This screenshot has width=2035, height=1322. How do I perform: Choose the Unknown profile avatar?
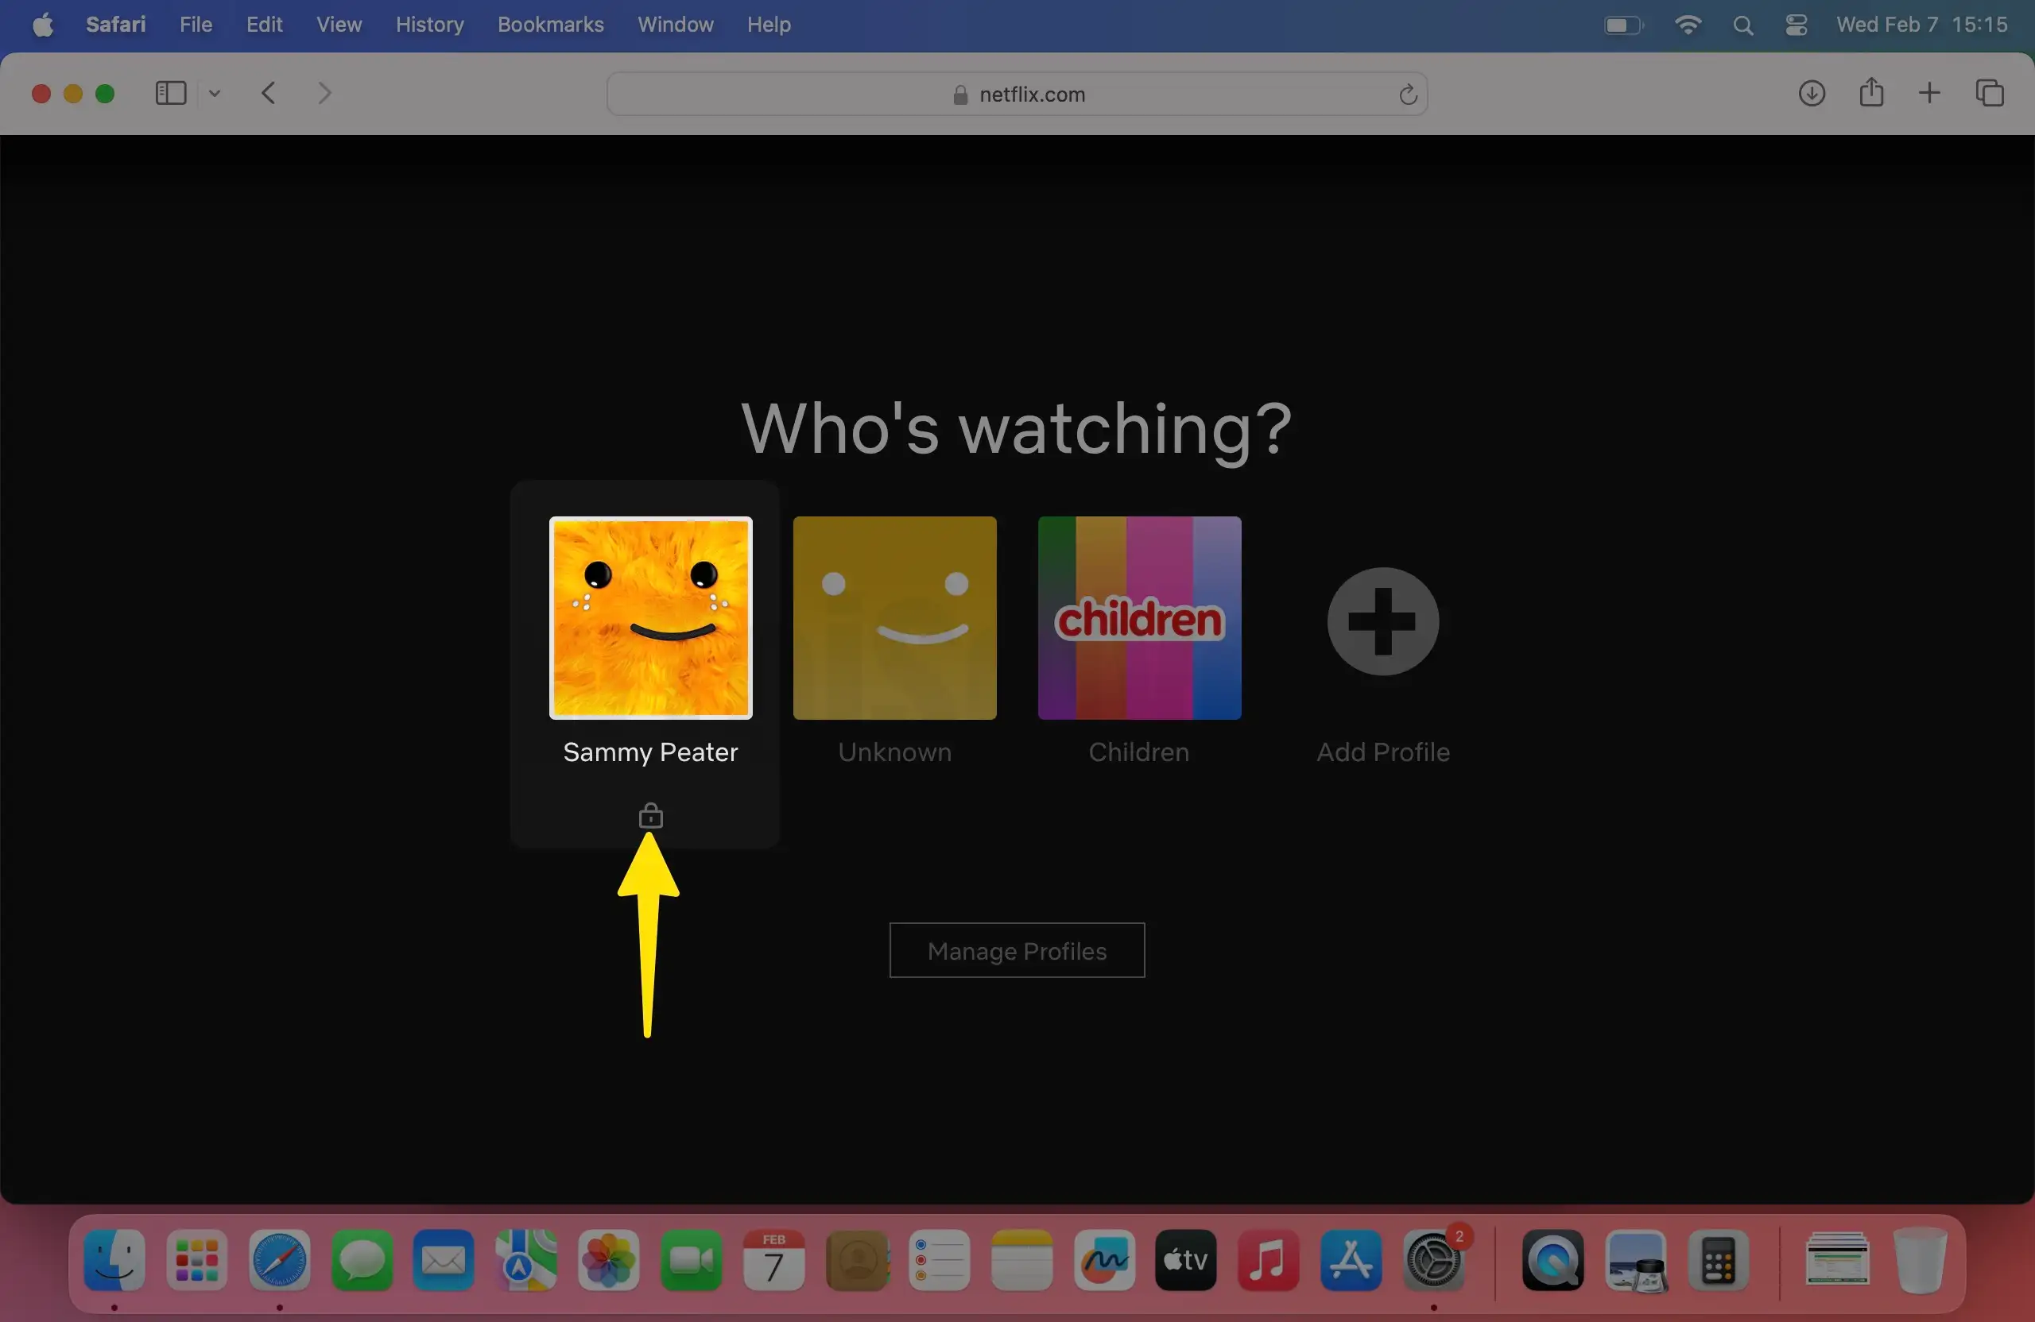coord(894,618)
